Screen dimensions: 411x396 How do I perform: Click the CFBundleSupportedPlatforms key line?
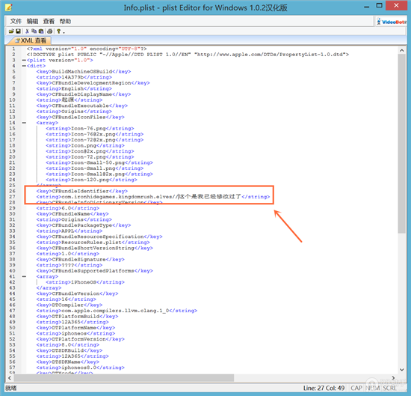point(95,271)
